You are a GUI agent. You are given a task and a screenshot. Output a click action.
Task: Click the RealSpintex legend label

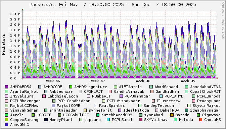[112, 106]
